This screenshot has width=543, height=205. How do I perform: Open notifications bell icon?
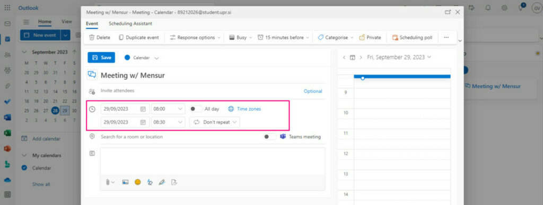click(488, 8)
